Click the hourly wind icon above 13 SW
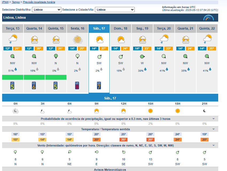 click(x=150, y=152)
